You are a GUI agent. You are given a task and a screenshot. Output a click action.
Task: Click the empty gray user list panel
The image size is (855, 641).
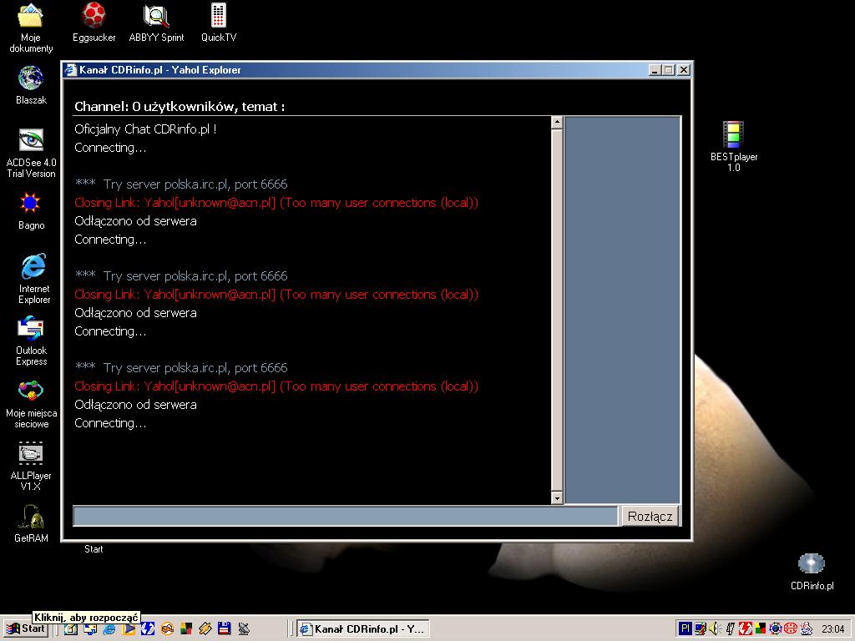pyautogui.click(x=623, y=310)
